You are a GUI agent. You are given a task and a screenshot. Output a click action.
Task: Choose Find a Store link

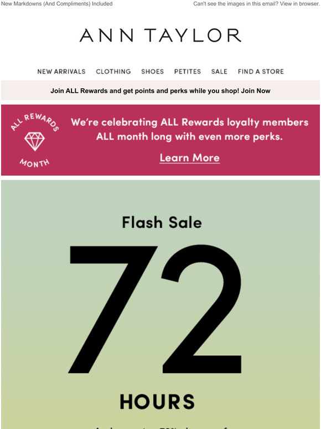(x=261, y=71)
